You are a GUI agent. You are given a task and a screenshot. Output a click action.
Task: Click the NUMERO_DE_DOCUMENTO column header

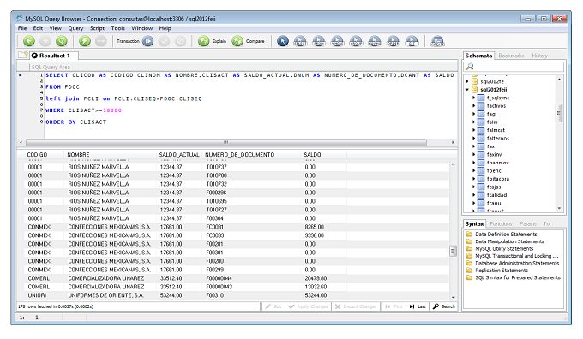[251, 154]
